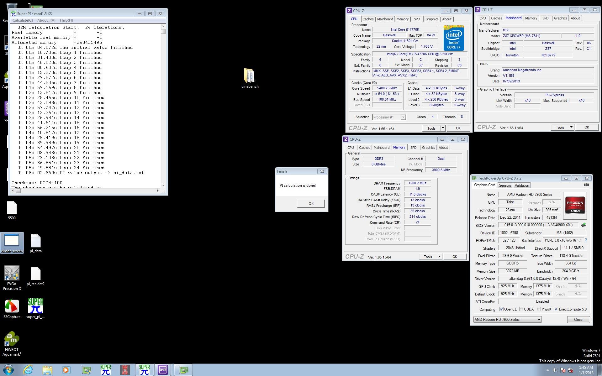Click the highlighted active Super PI taskbar button

click(x=144, y=370)
